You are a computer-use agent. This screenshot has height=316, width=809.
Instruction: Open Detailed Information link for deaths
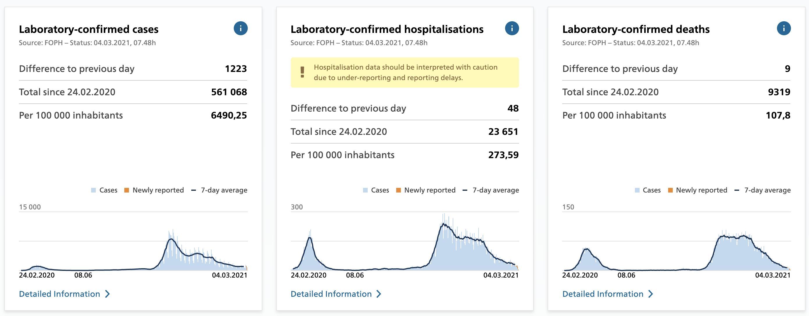[603, 294]
